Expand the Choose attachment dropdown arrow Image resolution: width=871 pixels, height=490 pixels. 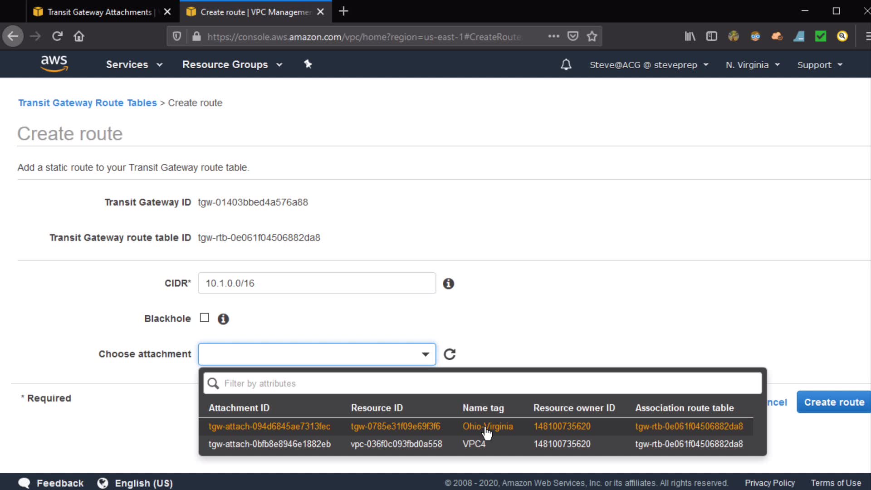425,354
